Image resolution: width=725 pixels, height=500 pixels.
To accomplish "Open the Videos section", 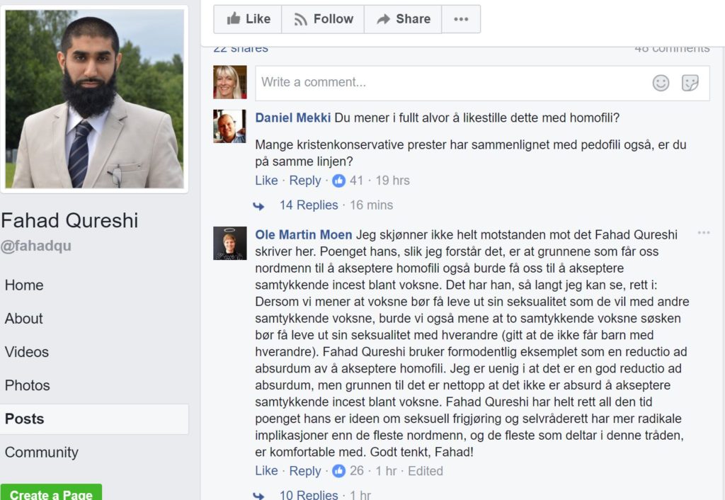I will 26,352.
